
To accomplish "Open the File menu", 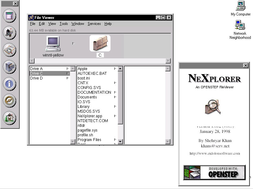I will 33,24.
